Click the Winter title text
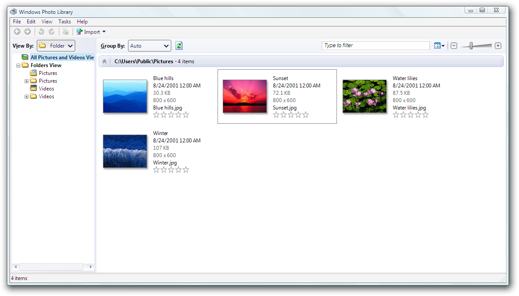 [160, 133]
